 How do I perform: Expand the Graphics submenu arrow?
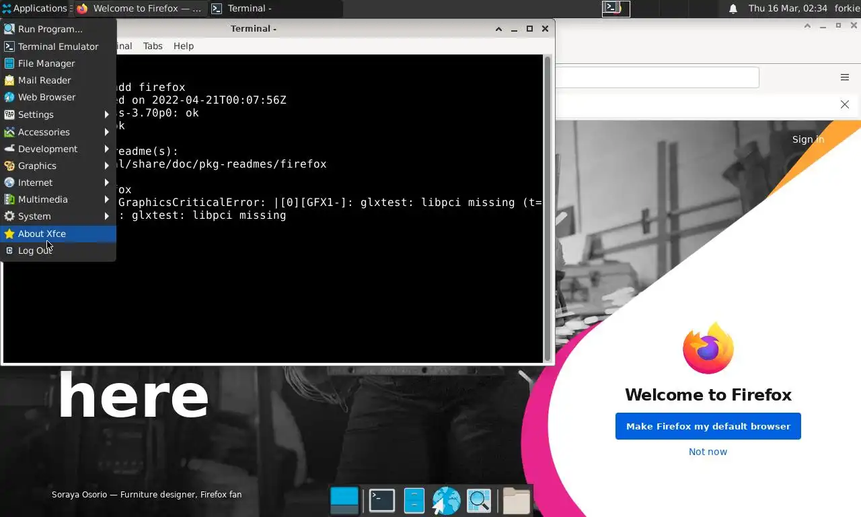(106, 166)
